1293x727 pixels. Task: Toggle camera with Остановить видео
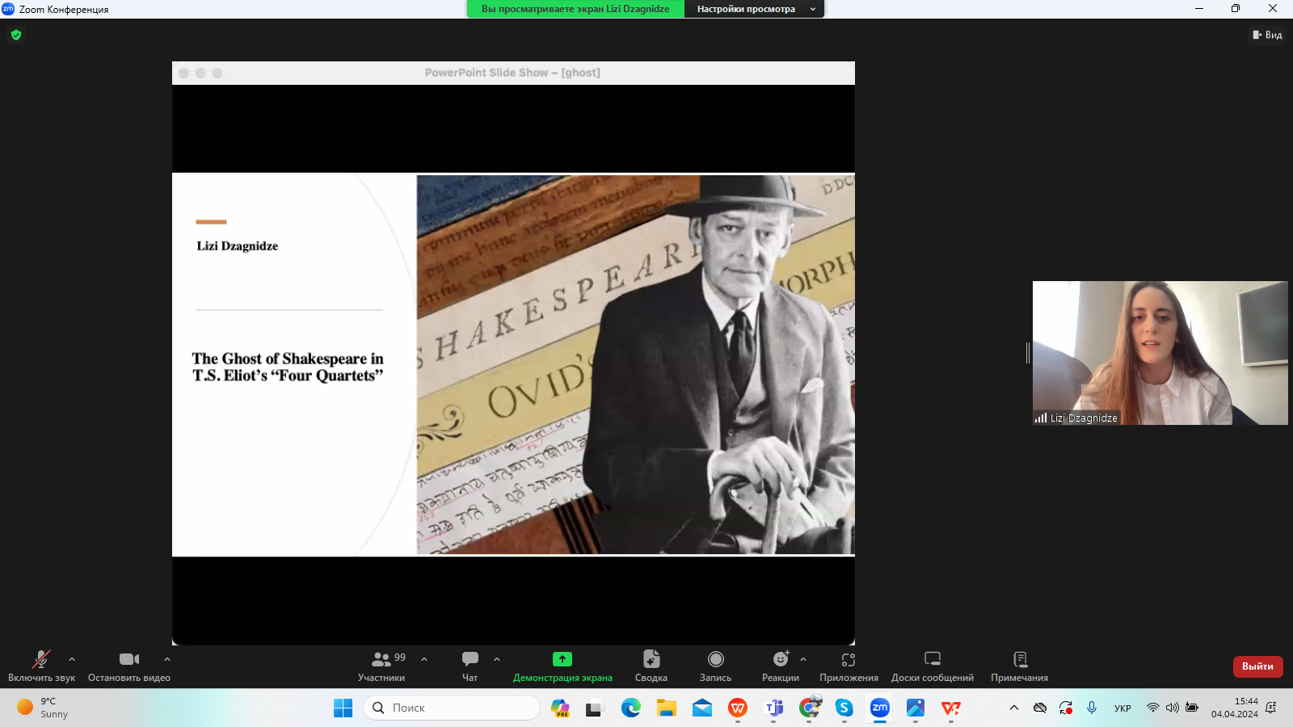pyautogui.click(x=128, y=666)
